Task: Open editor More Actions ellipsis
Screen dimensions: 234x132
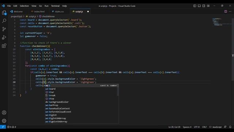Action: [x=230, y=11]
